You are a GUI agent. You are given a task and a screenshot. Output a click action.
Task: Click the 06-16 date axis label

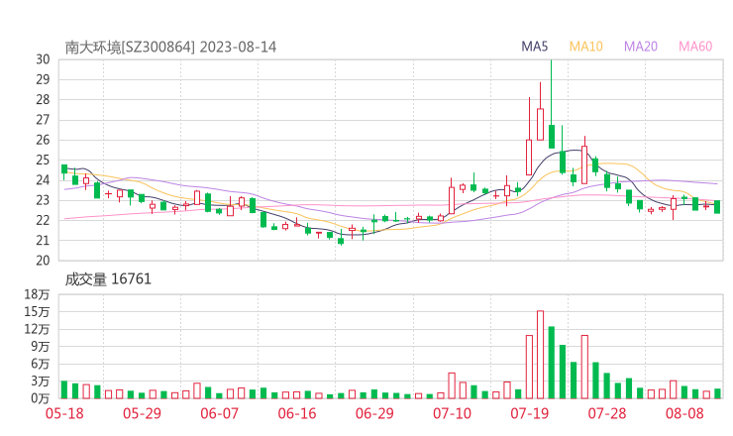point(297,413)
